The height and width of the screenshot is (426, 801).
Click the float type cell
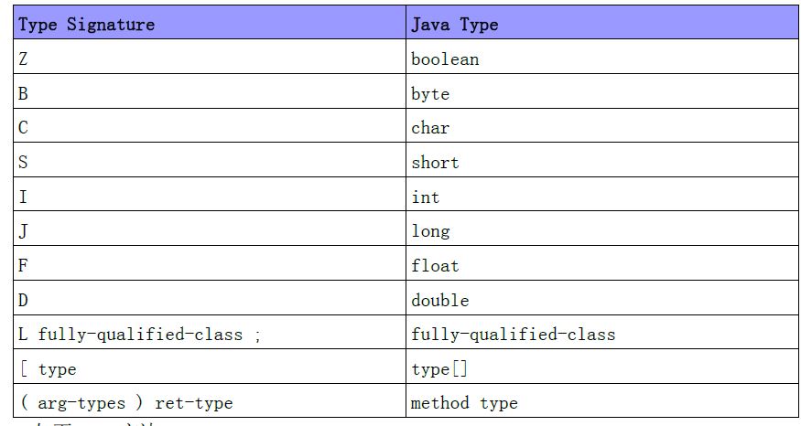tap(435, 266)
